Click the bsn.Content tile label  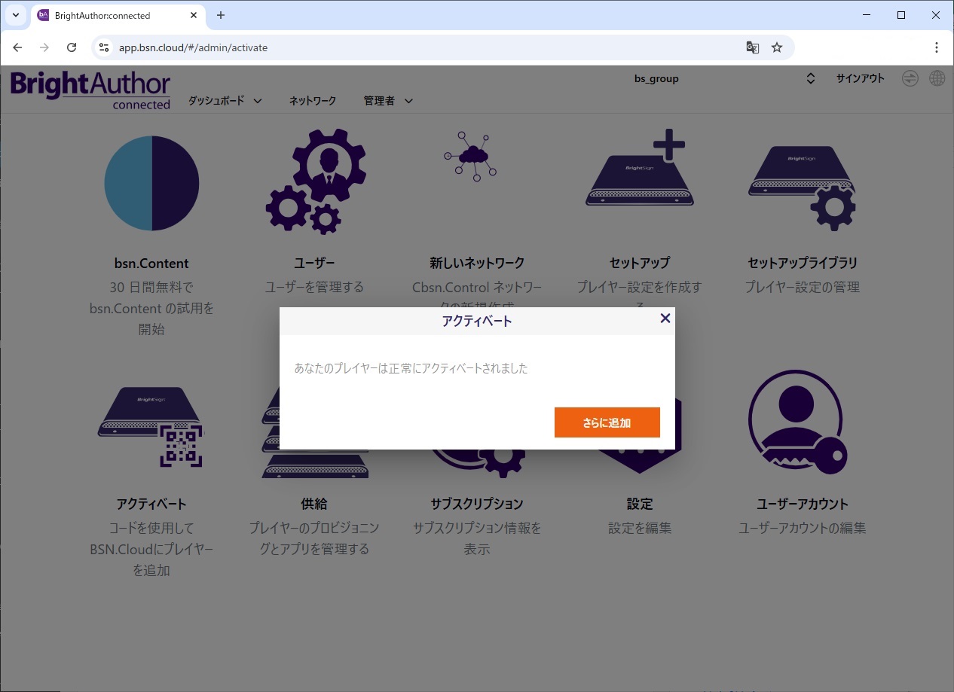[x=151, y=264]
